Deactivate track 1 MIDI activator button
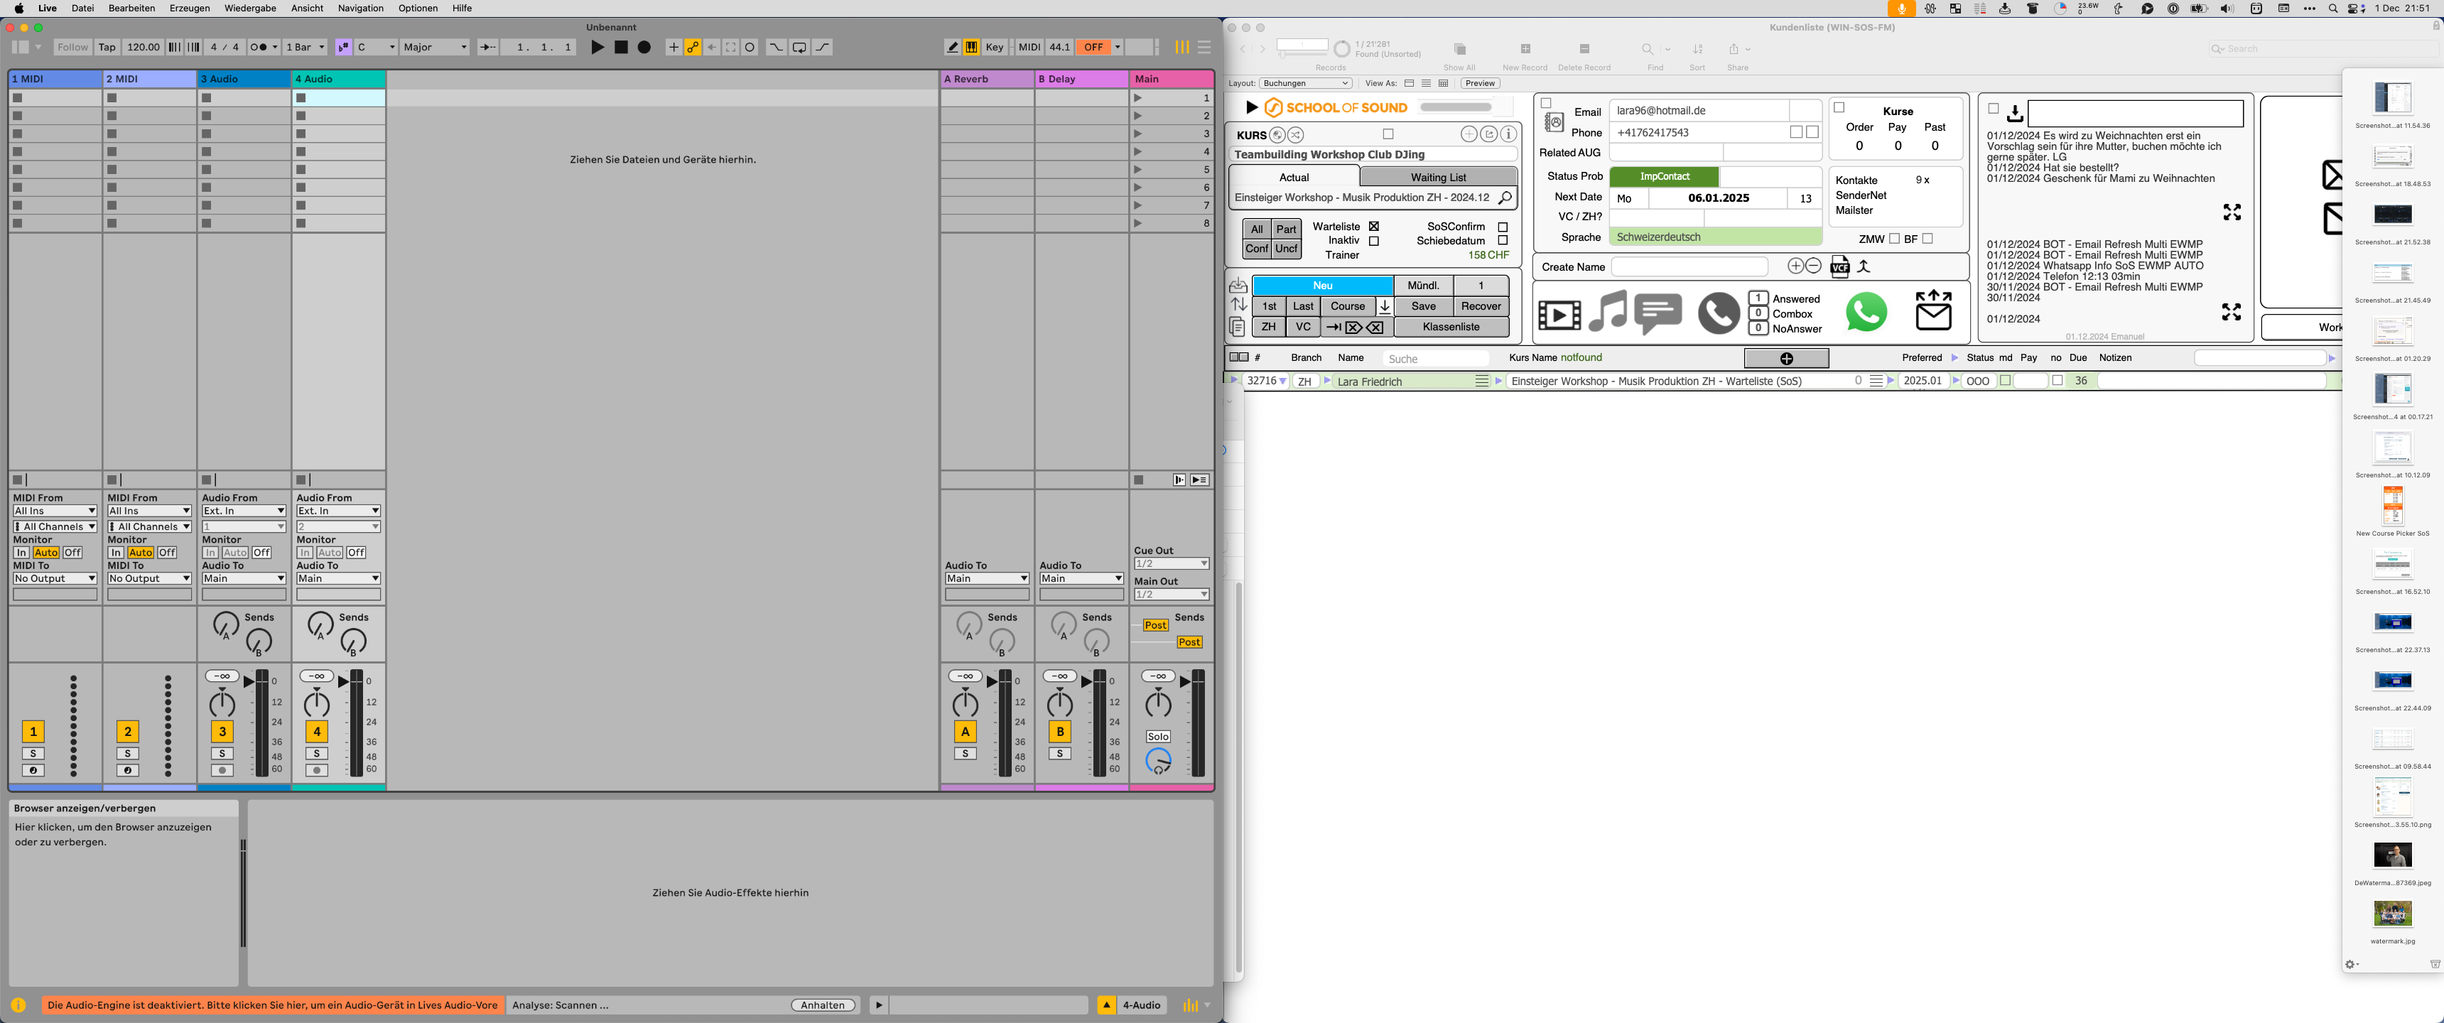Image resolution: width=2444 pixels, height=1023 pixels. click(33, 732)
